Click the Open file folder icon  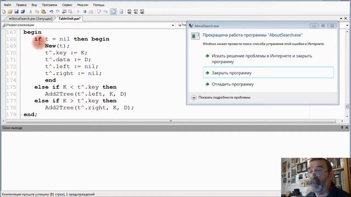tap(10, 11)
